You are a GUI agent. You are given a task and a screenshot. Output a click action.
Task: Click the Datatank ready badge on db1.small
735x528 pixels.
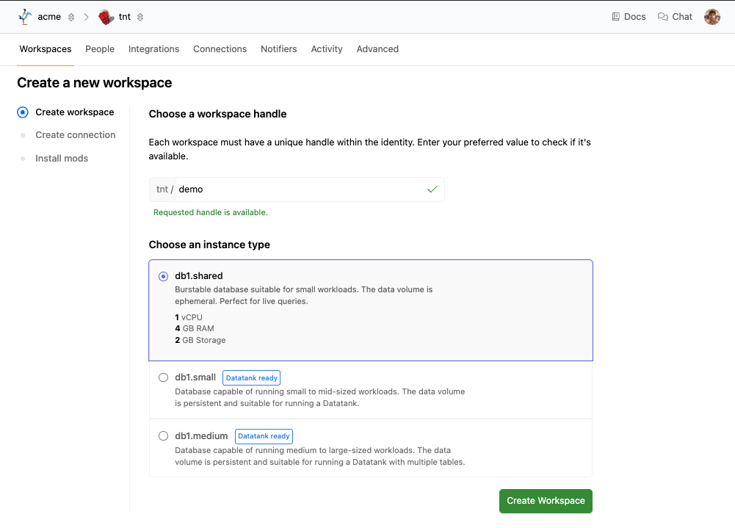[x=251, y=378]
